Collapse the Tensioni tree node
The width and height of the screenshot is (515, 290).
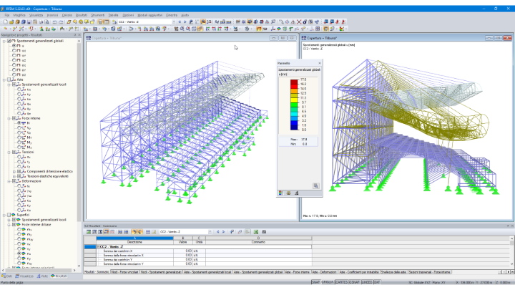(x=9, y=153)
